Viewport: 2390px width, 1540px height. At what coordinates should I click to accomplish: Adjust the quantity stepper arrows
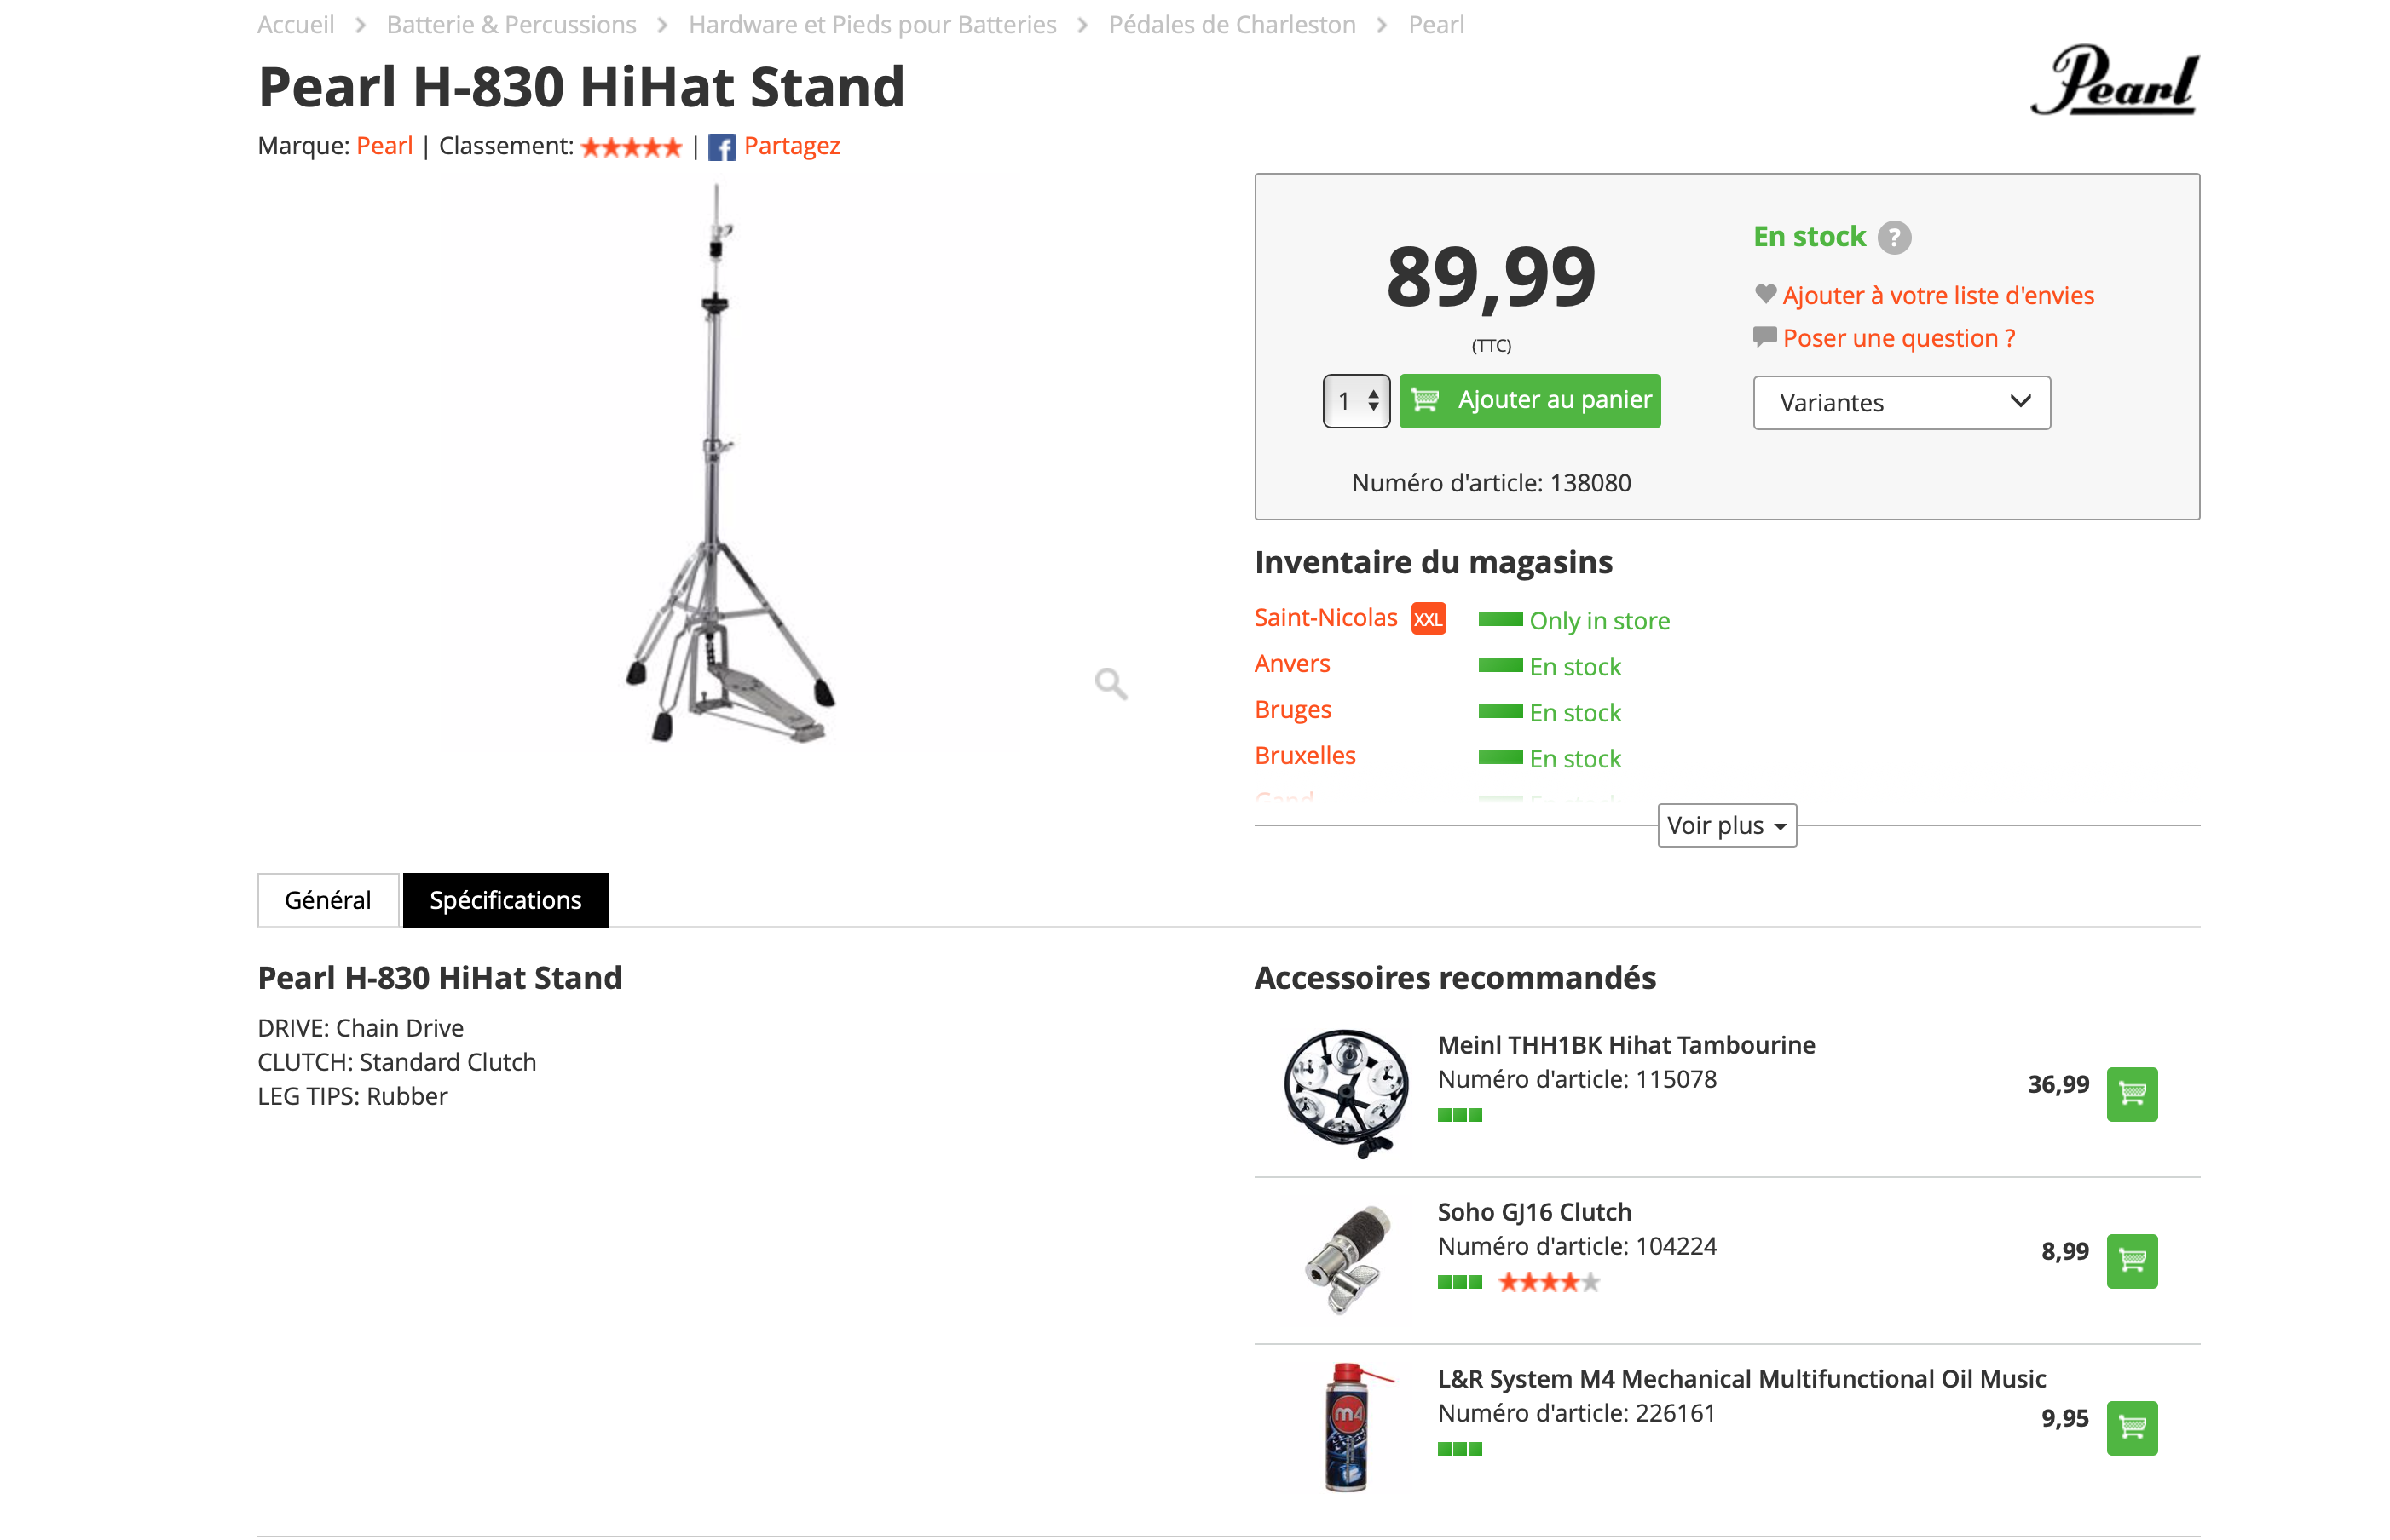click(x=1372, y=401)
